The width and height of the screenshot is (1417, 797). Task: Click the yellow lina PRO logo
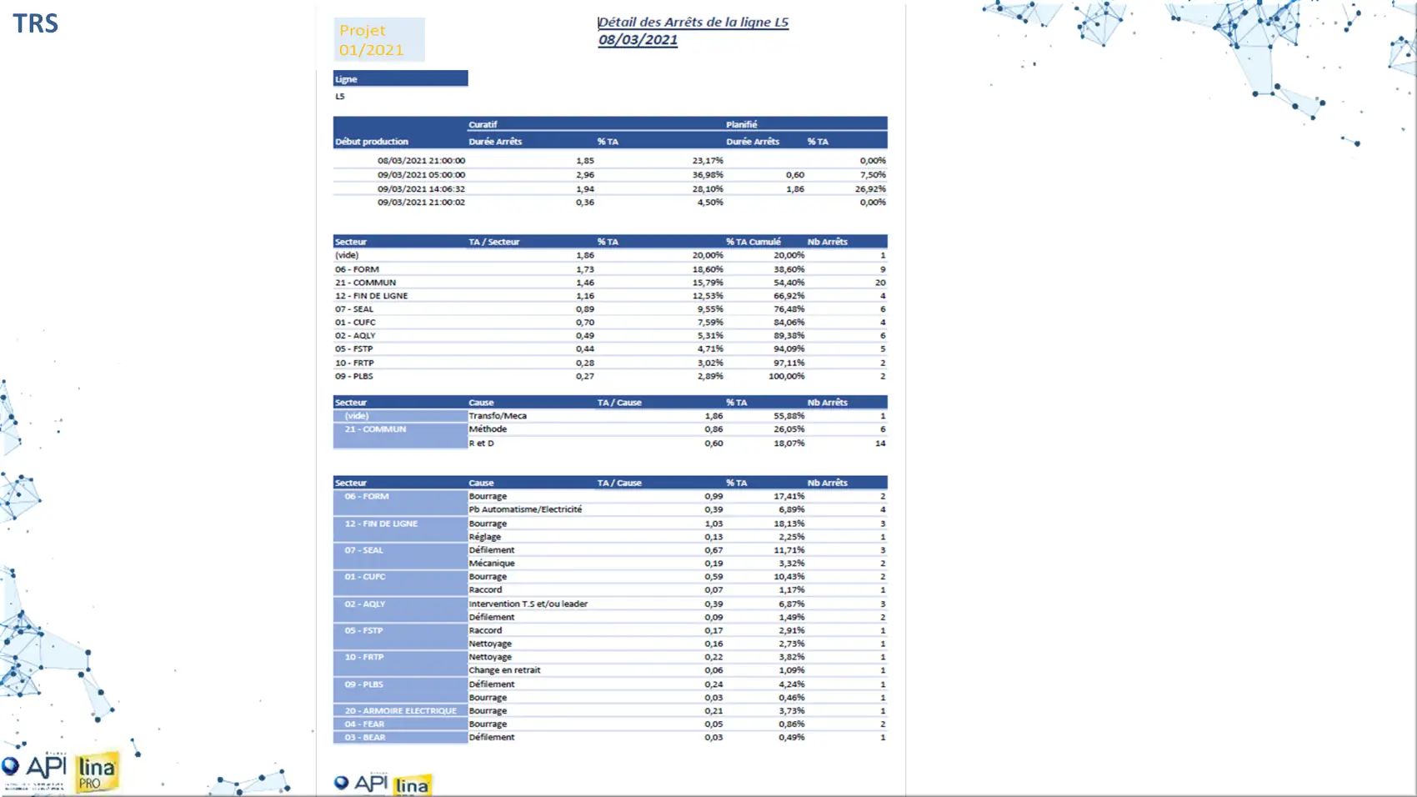click(x=97, y=772)
